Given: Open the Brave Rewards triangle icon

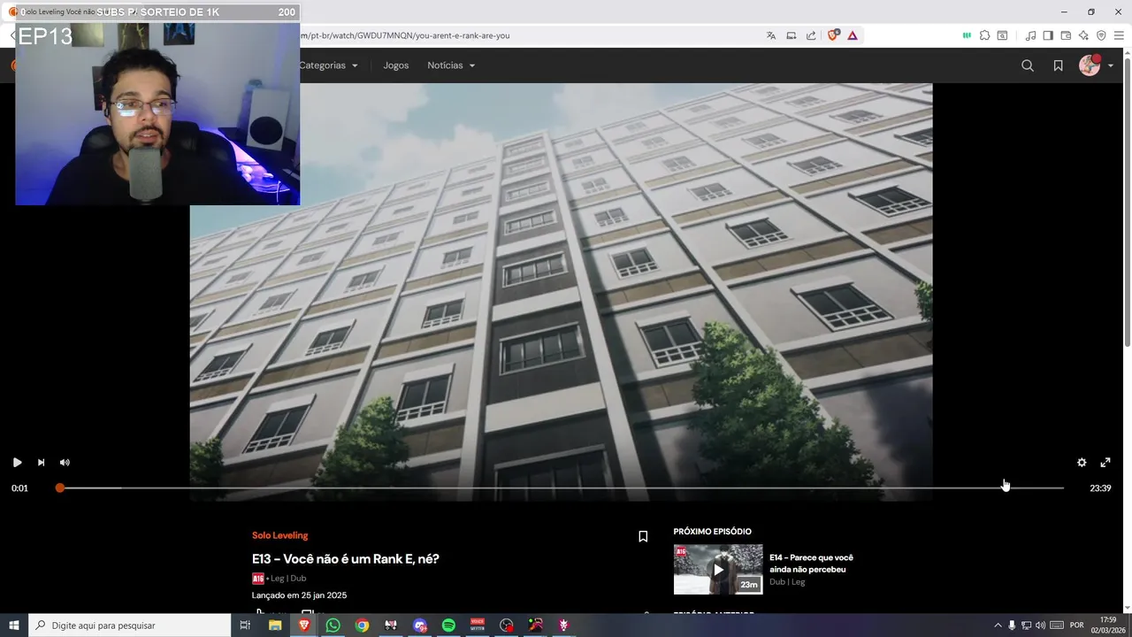Looking at the screenshot, I should coord(853,35).
